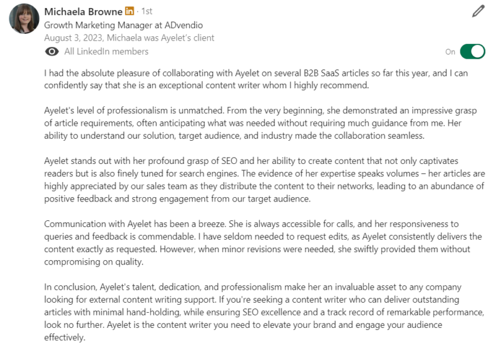Click the line starting 'confidently say that she'
The image size is (501, 346).
point(207,86)
